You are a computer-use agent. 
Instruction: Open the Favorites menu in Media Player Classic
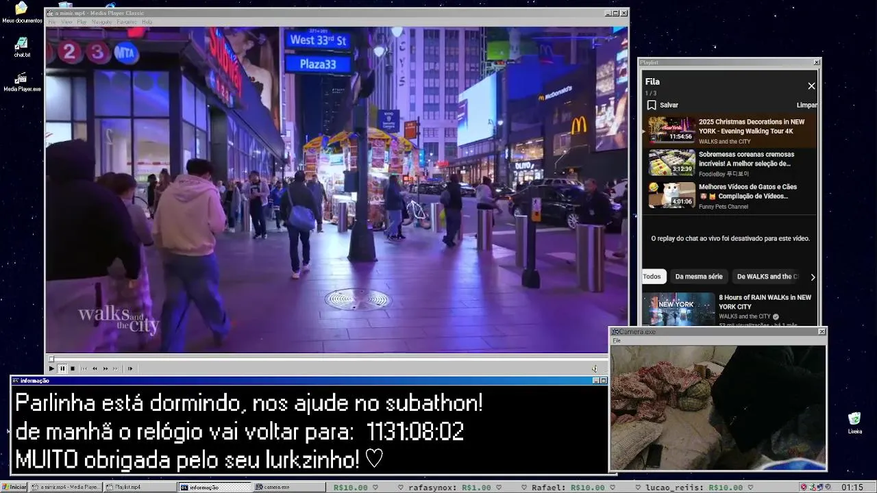pos(126,22)
